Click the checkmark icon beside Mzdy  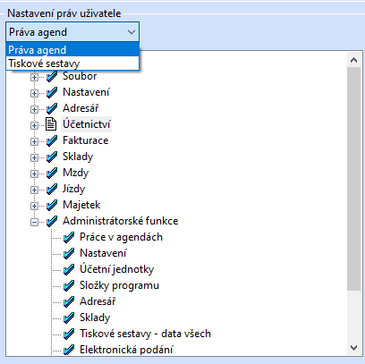tap(52, 173)
